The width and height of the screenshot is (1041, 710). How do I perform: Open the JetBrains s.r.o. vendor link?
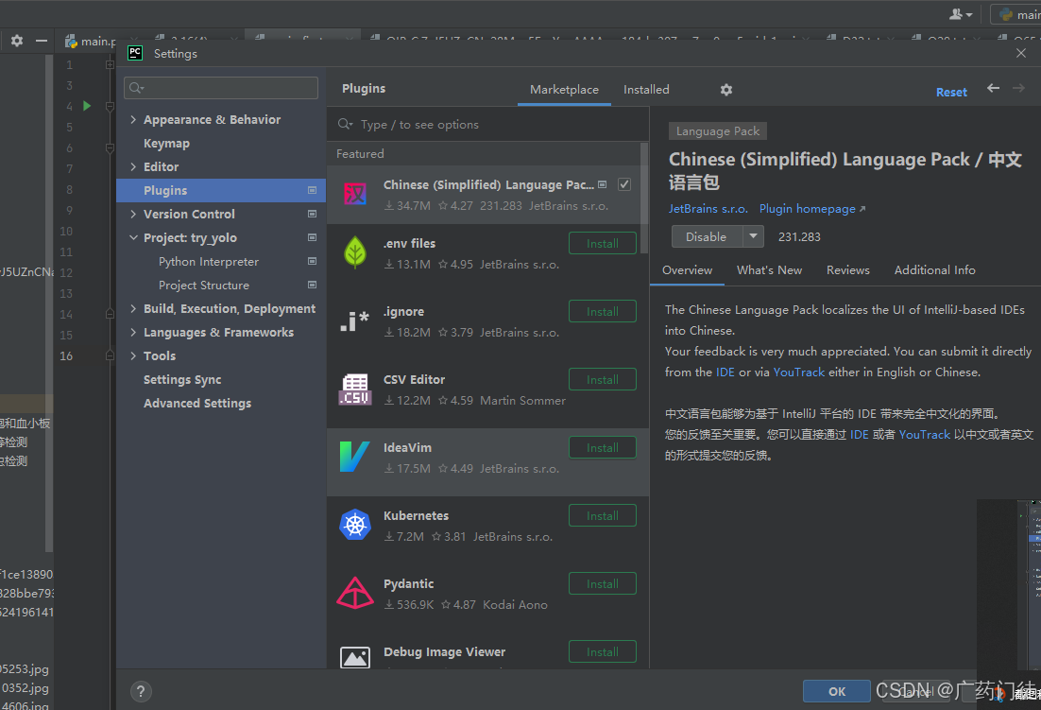(708, 209)
